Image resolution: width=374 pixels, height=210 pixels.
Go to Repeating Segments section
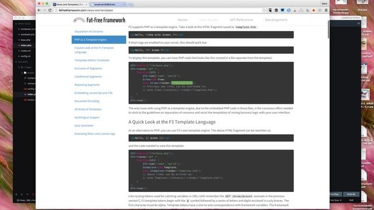87,85
